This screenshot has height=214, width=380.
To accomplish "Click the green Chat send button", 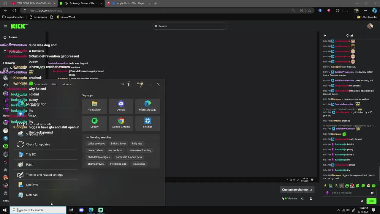I will (x=371, y=201).
